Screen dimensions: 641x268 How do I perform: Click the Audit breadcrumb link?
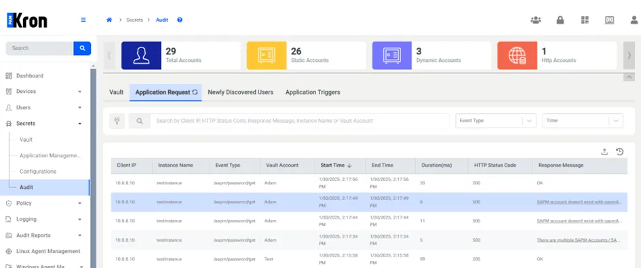[162, 20]
